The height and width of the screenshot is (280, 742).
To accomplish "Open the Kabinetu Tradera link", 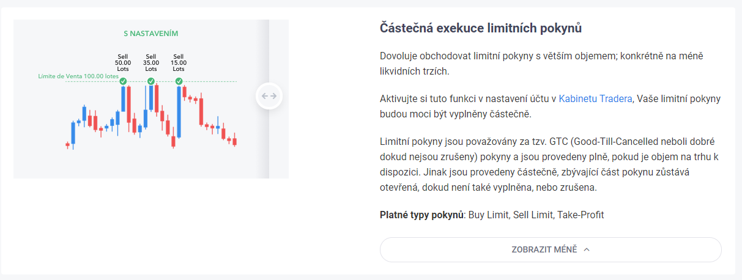I will tap(595, 98).
